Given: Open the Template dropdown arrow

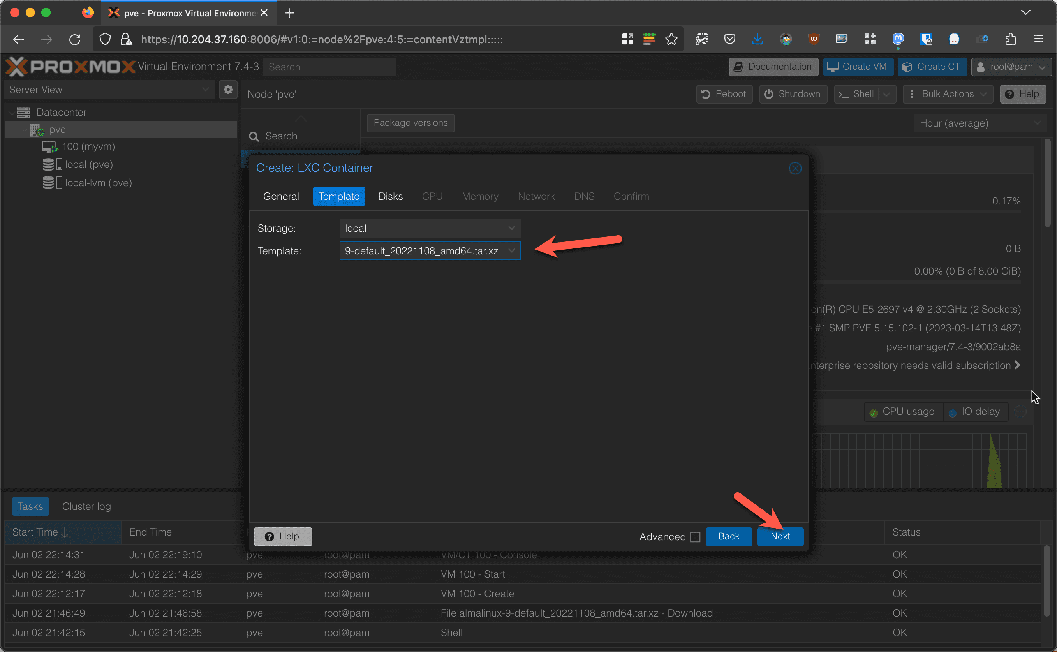Looking at the screenshot, I should 512,250.
